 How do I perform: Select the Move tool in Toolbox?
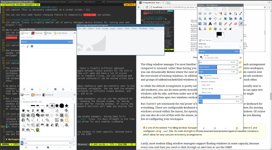[x=210, y=19]
